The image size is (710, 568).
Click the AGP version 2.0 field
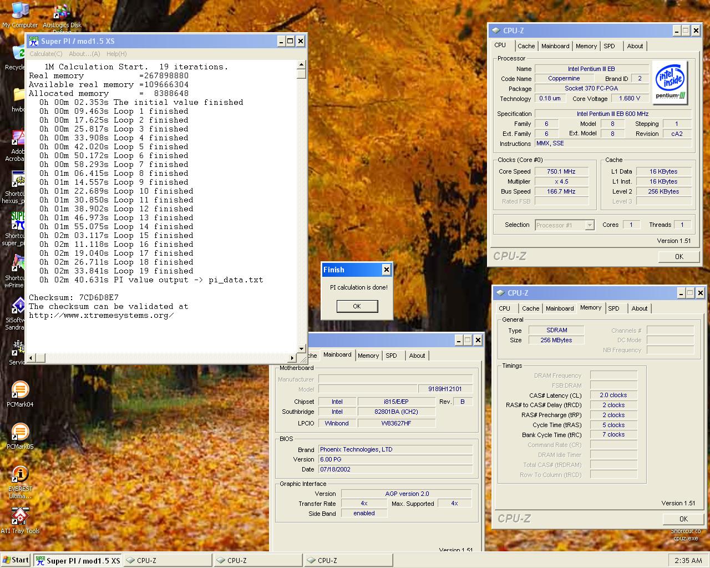[407, 494]
